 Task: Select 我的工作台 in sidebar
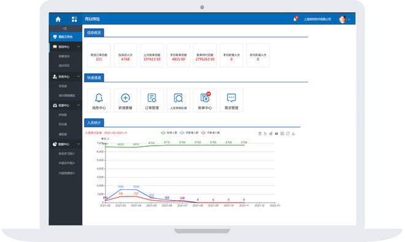click(66, 37)
